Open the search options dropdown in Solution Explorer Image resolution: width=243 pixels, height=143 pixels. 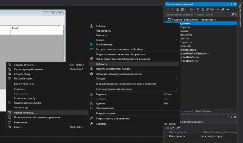click(x=236, y=15)
